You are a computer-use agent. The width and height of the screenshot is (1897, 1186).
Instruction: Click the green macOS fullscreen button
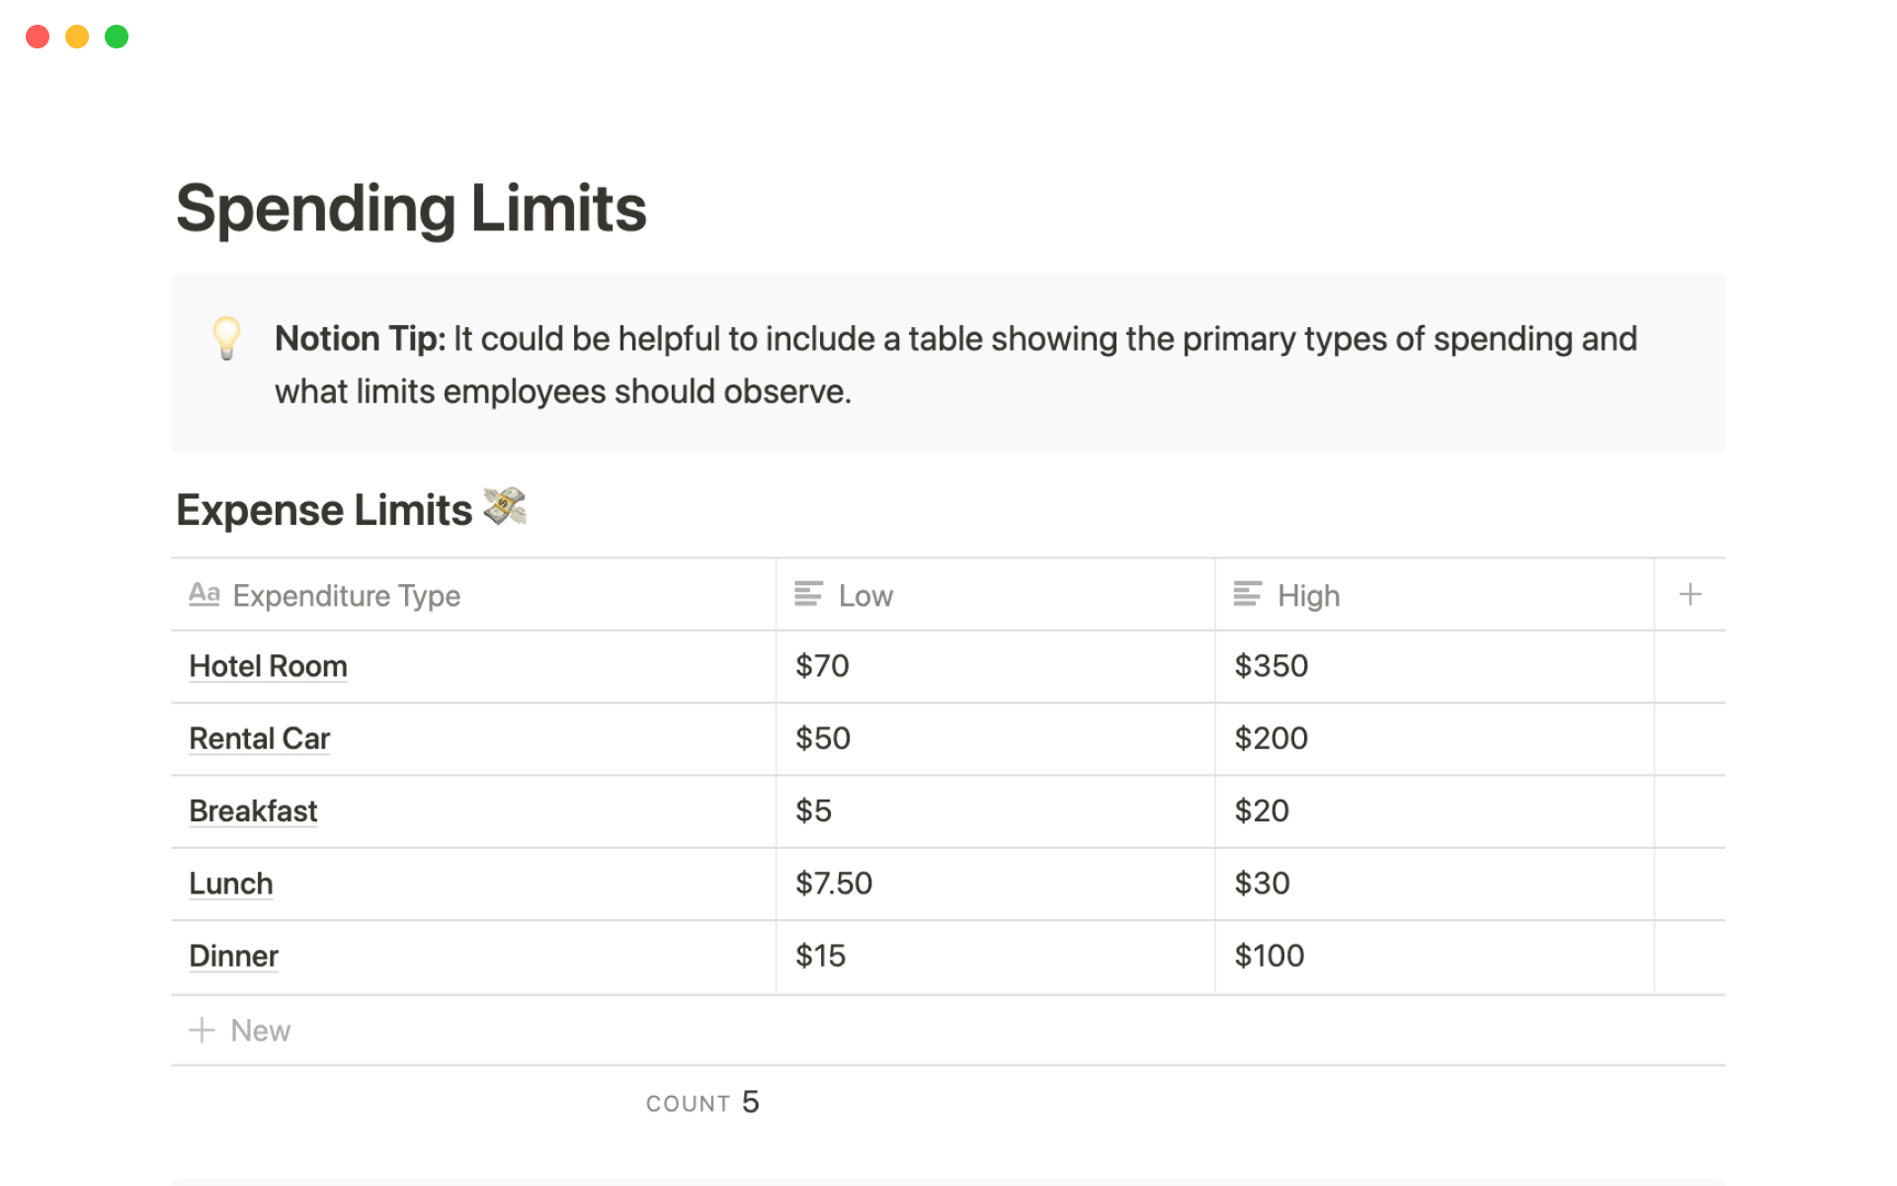(x=117, y=37)
